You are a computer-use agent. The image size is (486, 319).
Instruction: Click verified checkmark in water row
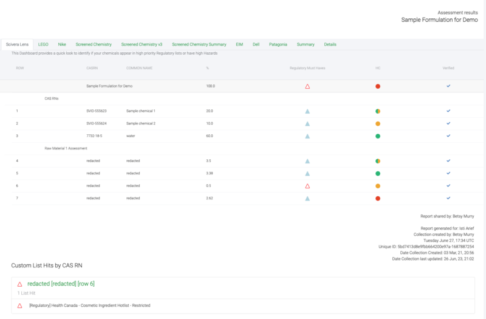pyautogui.click(x=448, y=135)
